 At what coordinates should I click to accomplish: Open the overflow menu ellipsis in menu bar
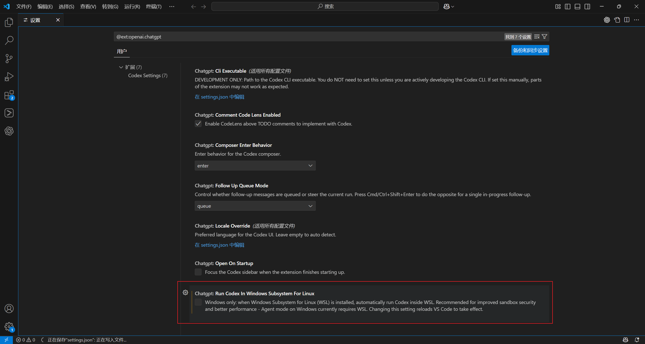click(x=172, y=6)
